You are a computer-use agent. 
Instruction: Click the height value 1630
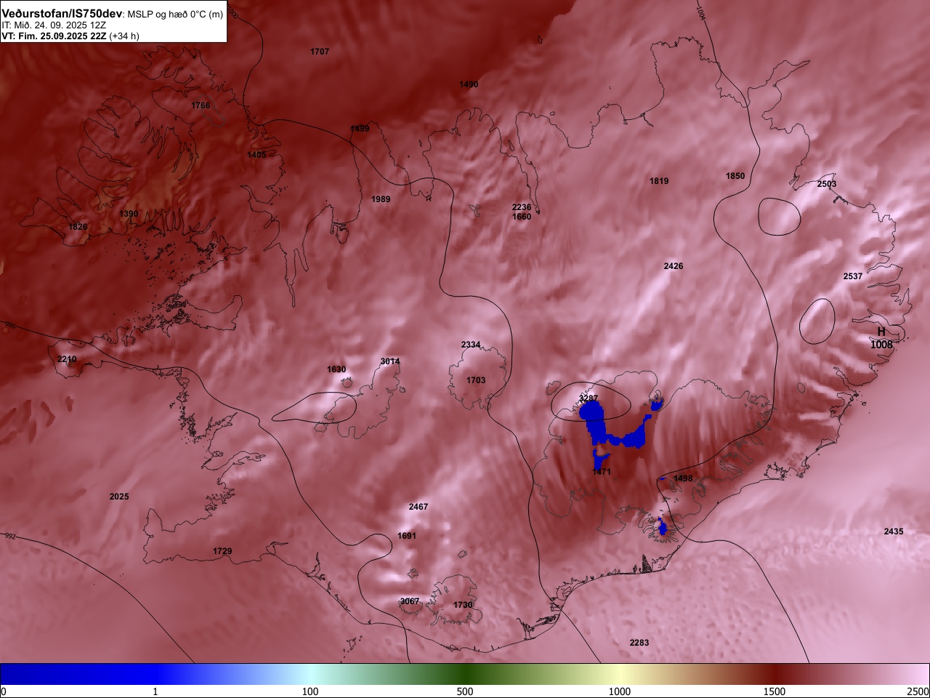[x=336, y=369]
